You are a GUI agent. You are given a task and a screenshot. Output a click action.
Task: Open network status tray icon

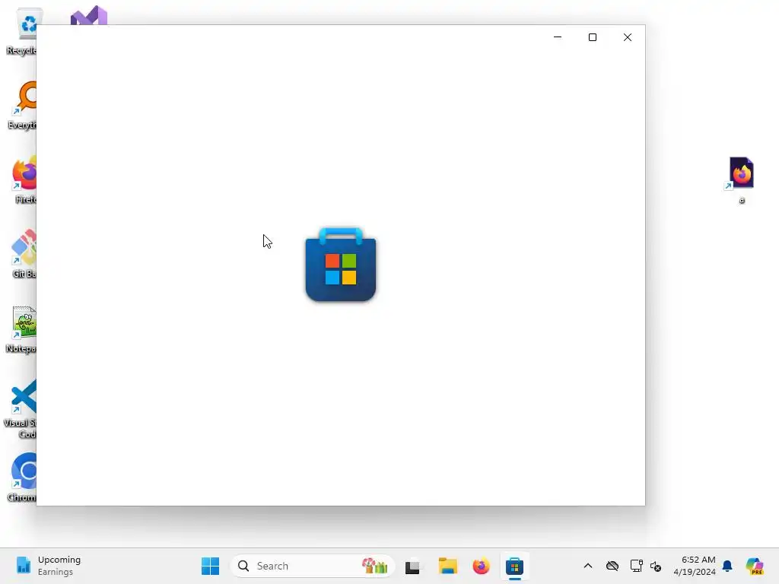(636, 566)
